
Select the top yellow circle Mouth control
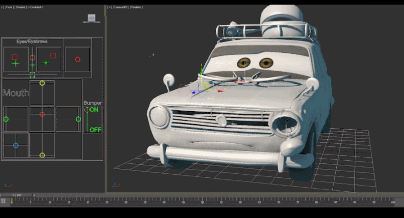click(x=42, y=83)
